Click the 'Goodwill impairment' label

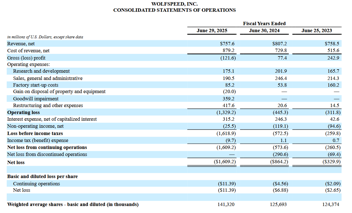[x=36, y=99]
